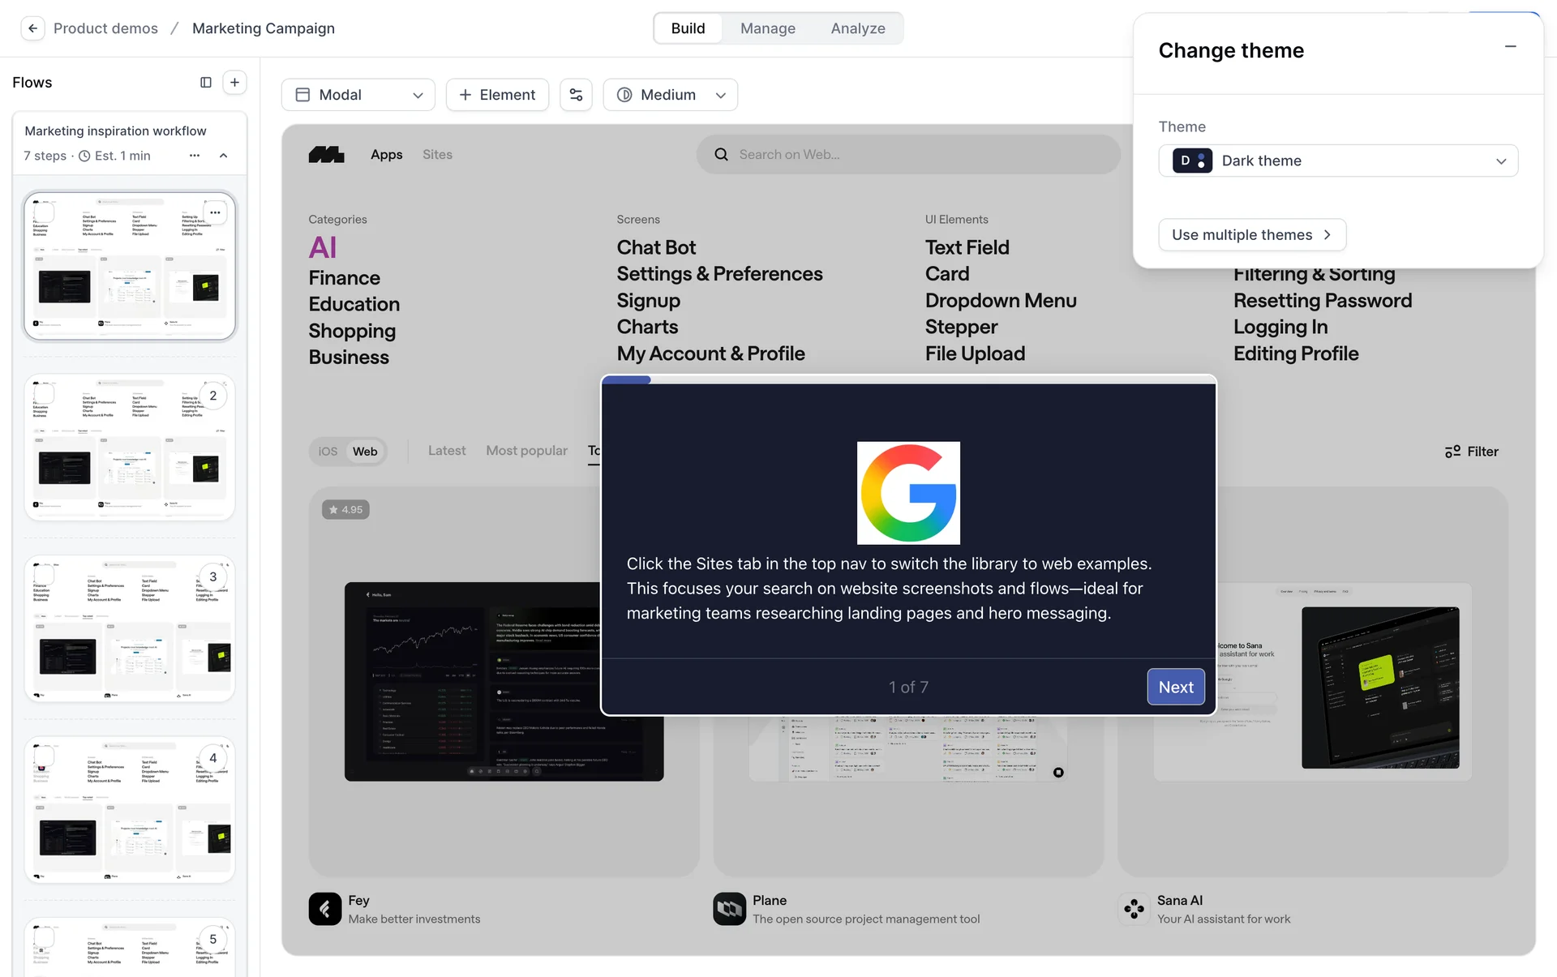The image size is (1557, 977).
Task: Open the Medium size dropdown
Action: tap(670, 95)
